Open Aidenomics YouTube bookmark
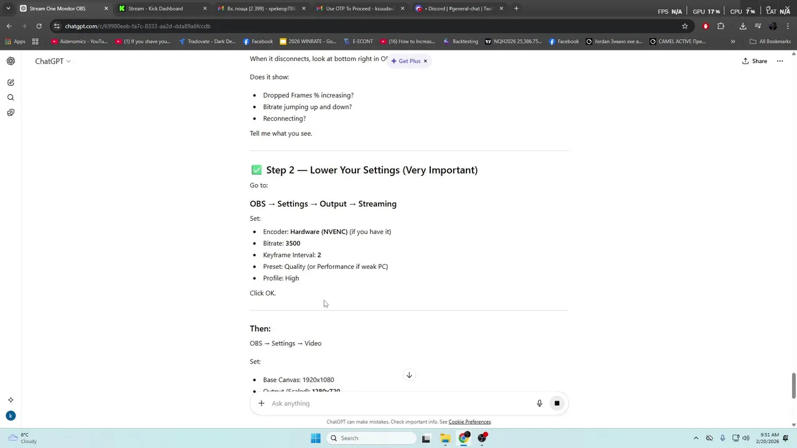Image resolution: width=797 pixels, height=448 pixels. 79,42
